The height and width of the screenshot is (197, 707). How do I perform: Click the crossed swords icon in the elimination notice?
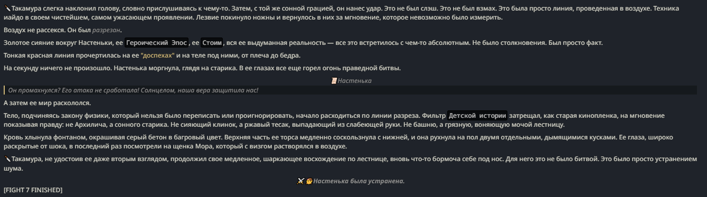[x=300, y=181]
